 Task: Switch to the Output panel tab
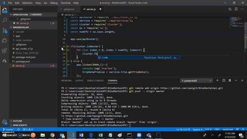79,81
